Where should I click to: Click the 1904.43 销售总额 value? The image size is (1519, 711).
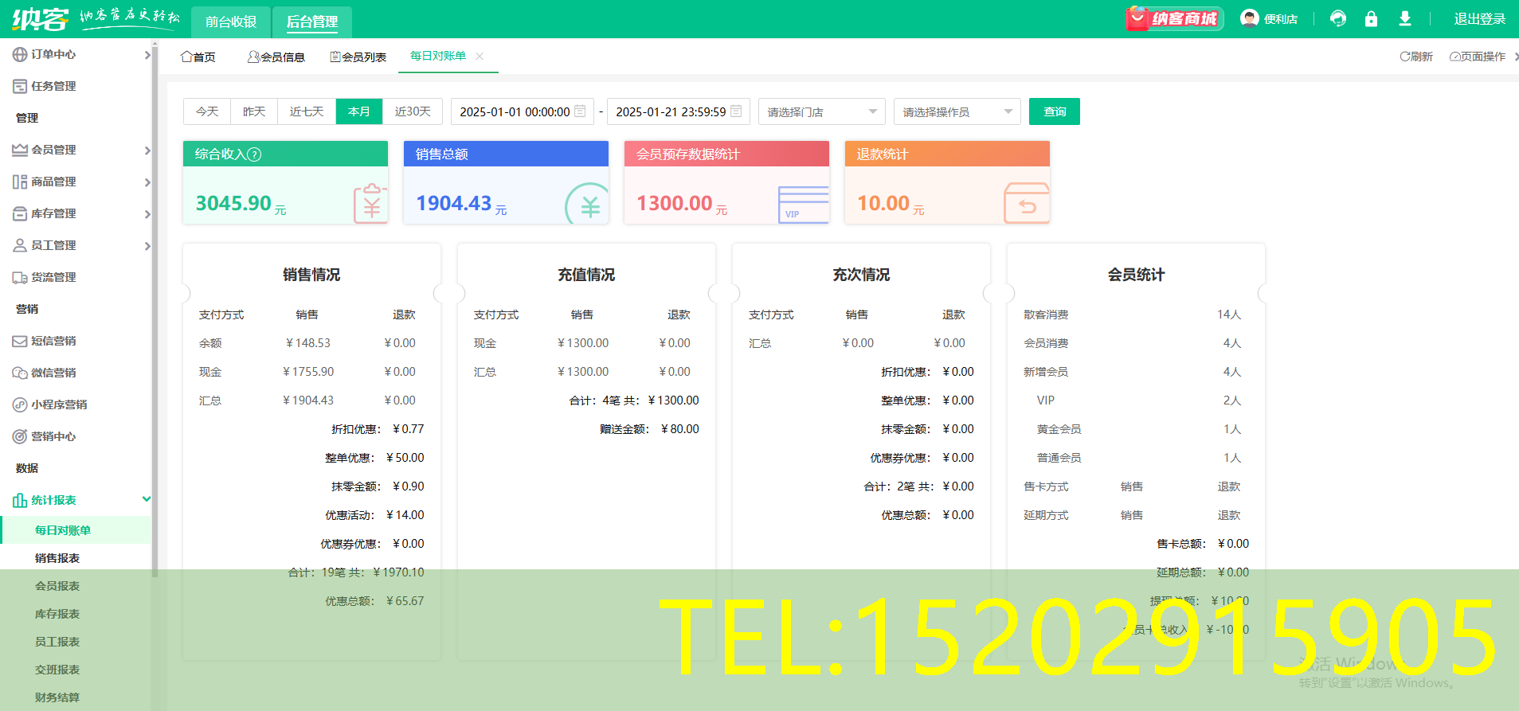(x=454, y=204)
